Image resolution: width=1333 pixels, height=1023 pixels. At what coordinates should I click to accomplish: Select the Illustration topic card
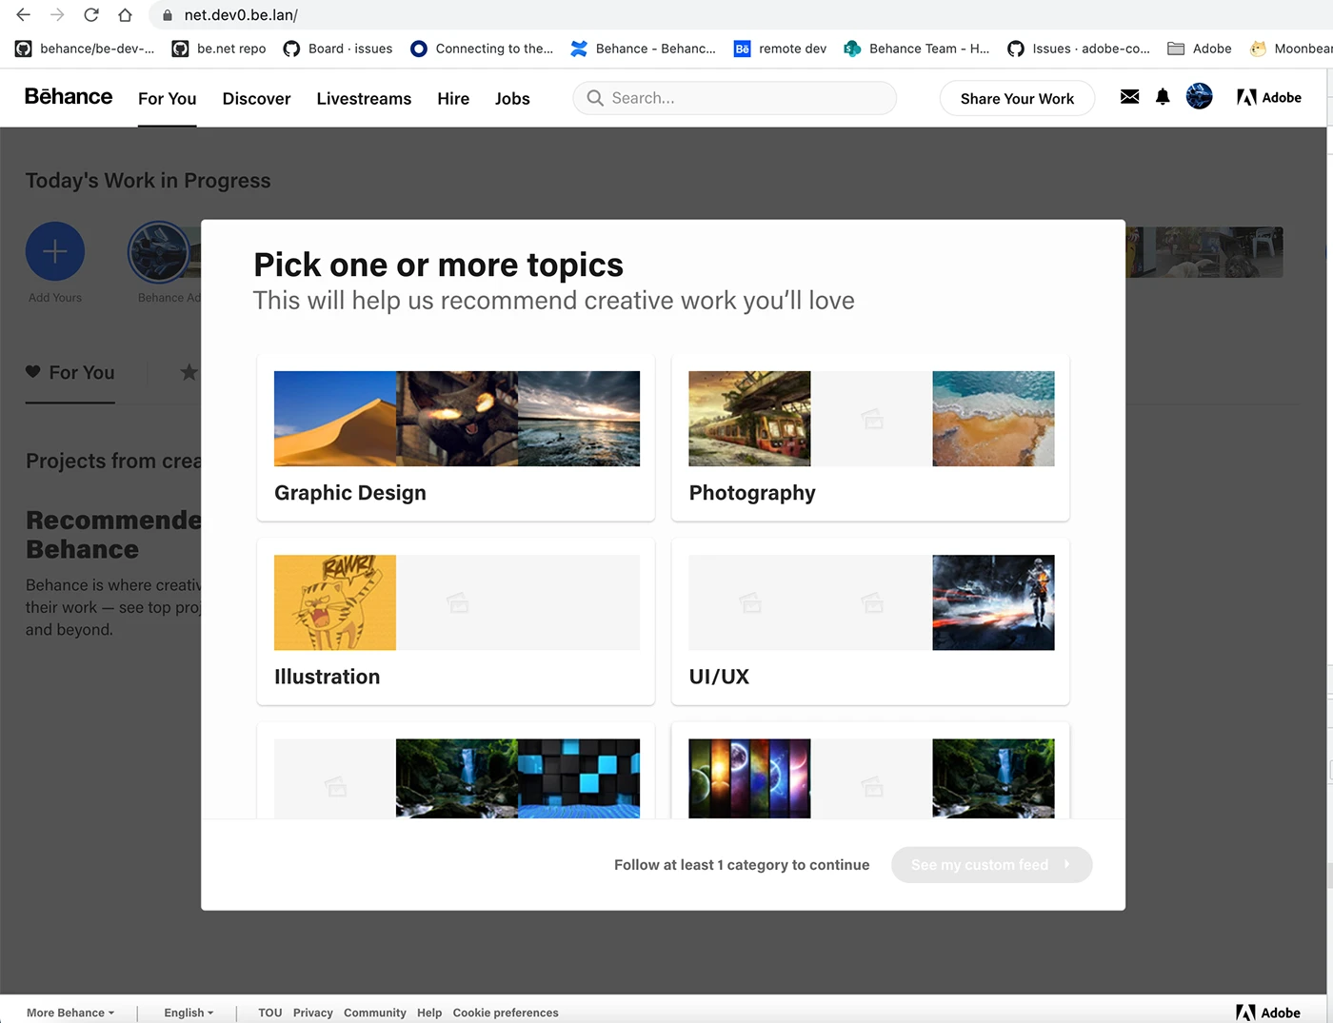pyautogui.click(x=455, y=621)
